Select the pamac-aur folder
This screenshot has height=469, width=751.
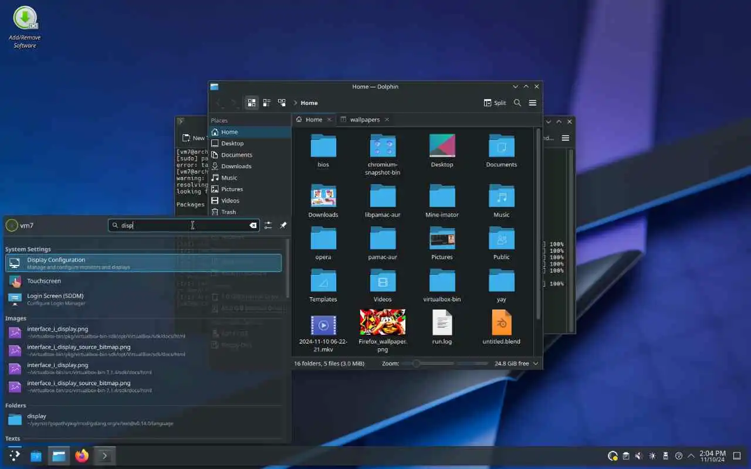[x=383, y=243]
